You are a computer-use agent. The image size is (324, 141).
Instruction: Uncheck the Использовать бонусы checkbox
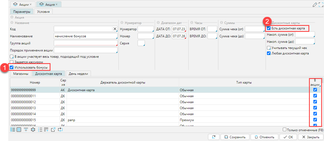11,67
